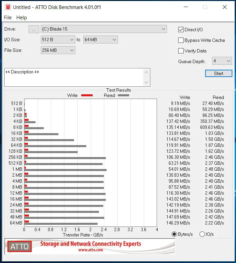Click the 2.48 GB/s read value
Screen dimensions: 236x263
pyautogui.click(x=214, y=169)
